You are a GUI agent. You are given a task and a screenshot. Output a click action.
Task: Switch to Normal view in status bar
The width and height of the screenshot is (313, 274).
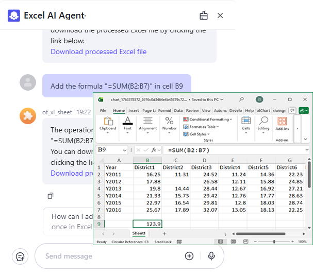pyautogui.click(x=220, y=242)
